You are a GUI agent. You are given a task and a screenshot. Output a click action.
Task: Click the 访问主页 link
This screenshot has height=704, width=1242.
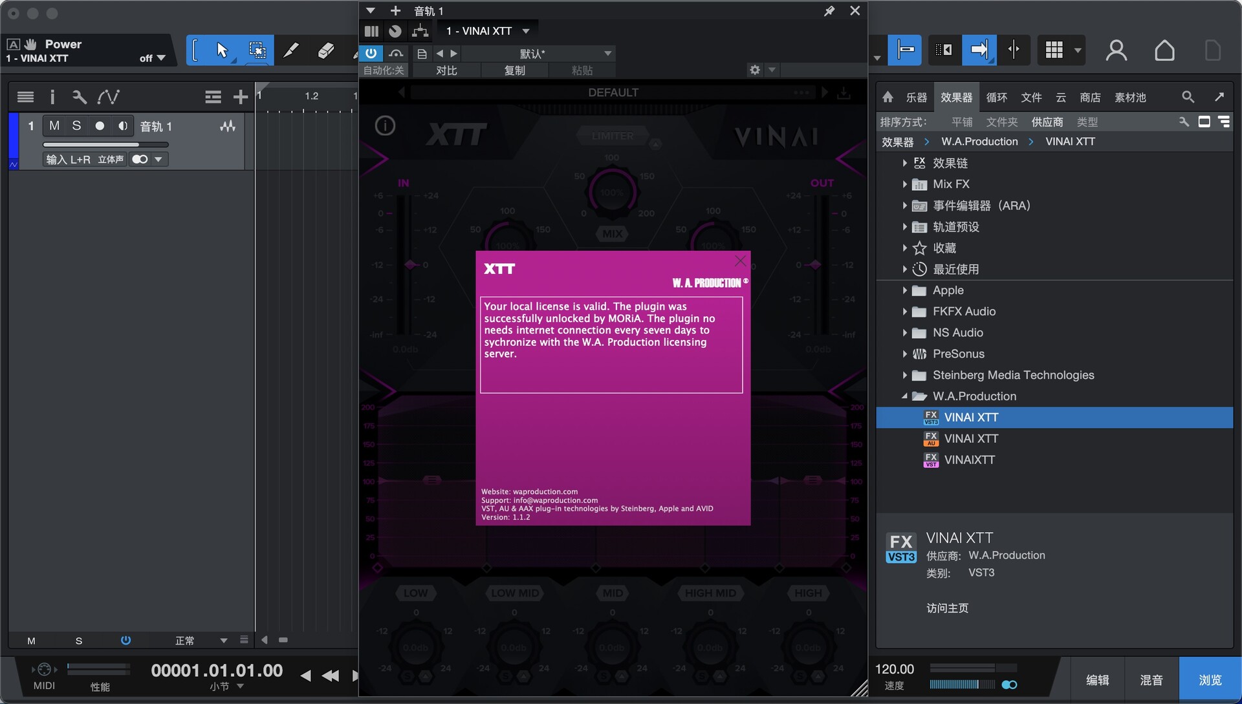[947, 608]
